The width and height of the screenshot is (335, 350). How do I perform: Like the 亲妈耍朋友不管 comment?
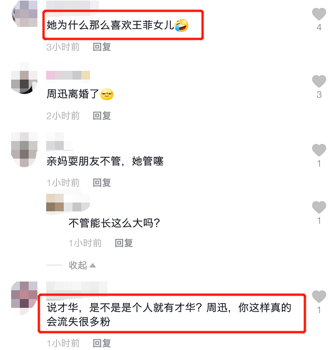pyautogui.click(x=319, y=150)
